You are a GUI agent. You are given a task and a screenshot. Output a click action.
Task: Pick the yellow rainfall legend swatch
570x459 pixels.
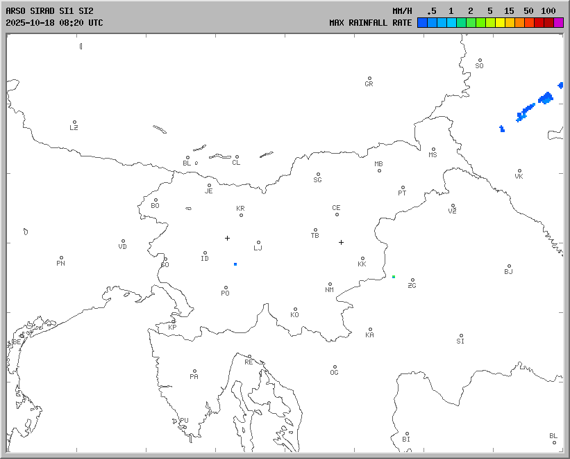click(500, 23)
